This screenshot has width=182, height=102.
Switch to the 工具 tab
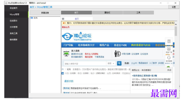point(138,13)
